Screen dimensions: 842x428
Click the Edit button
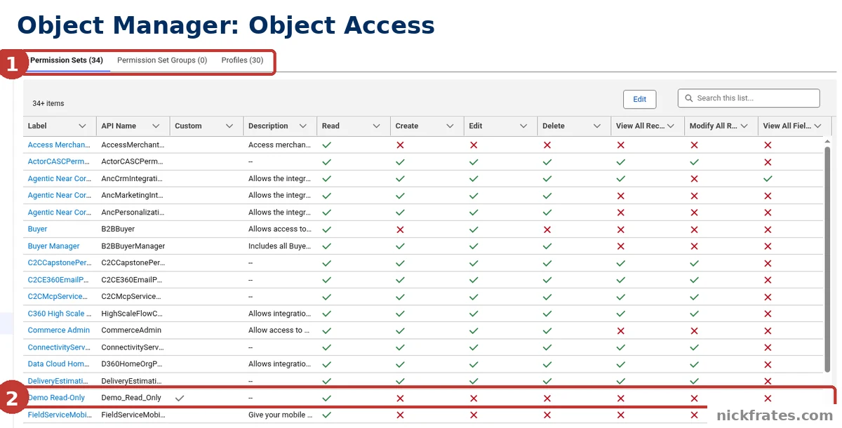tap(639, 99)
